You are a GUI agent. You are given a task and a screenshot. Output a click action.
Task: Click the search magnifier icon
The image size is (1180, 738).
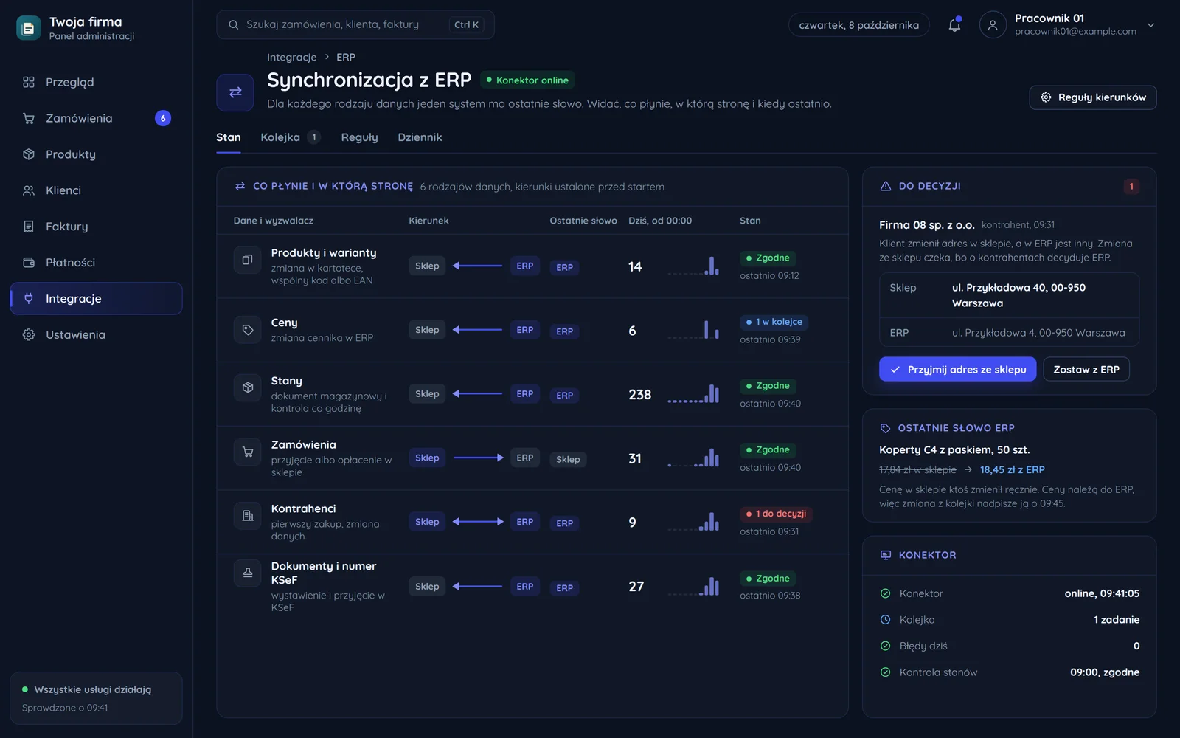(x=234, y=25)
